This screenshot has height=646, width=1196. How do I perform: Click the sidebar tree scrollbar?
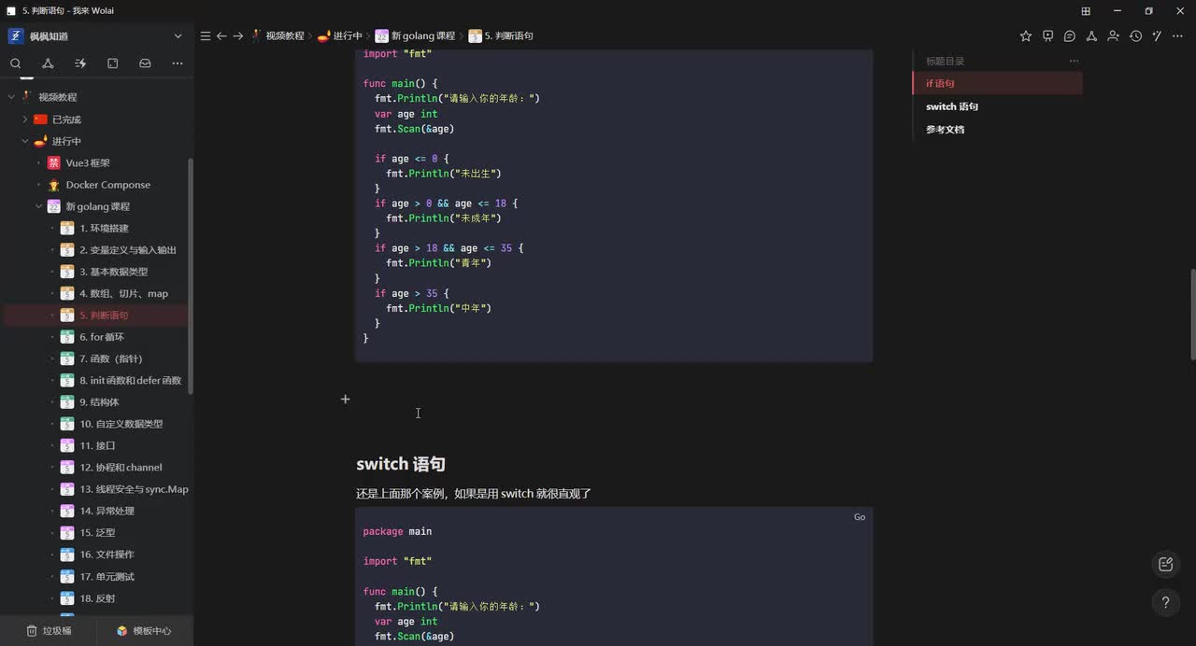191,276
